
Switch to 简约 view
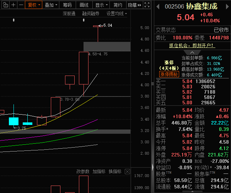(118, 5)
